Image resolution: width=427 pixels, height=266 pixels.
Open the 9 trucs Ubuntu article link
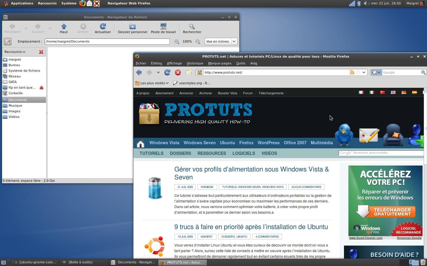pos(251,227)
